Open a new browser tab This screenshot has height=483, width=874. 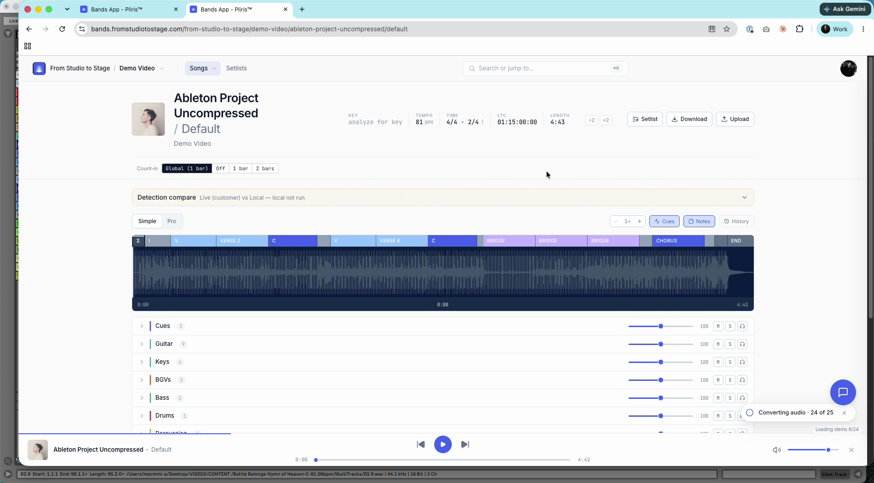[302, 9]
